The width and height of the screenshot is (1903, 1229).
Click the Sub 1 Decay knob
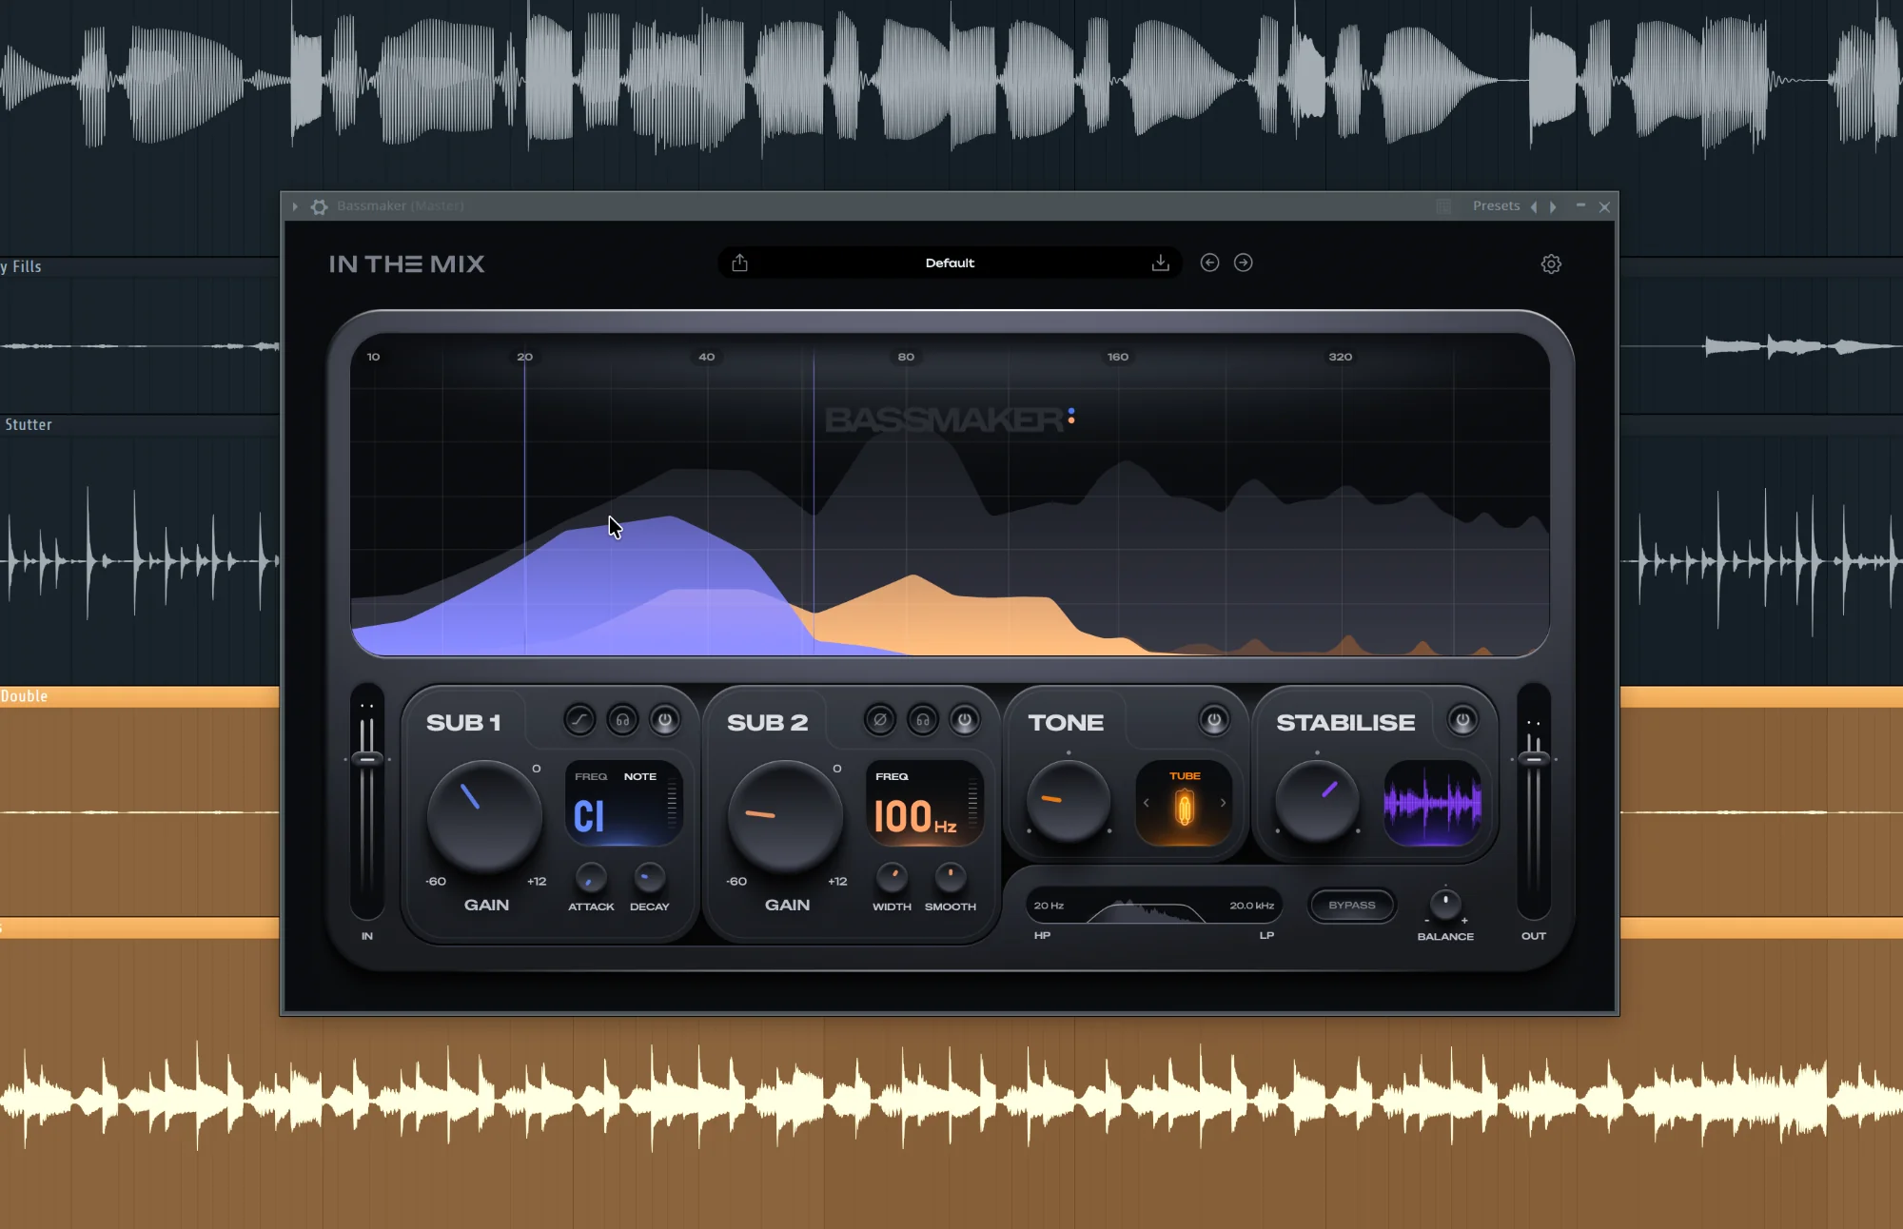[649, 877]
